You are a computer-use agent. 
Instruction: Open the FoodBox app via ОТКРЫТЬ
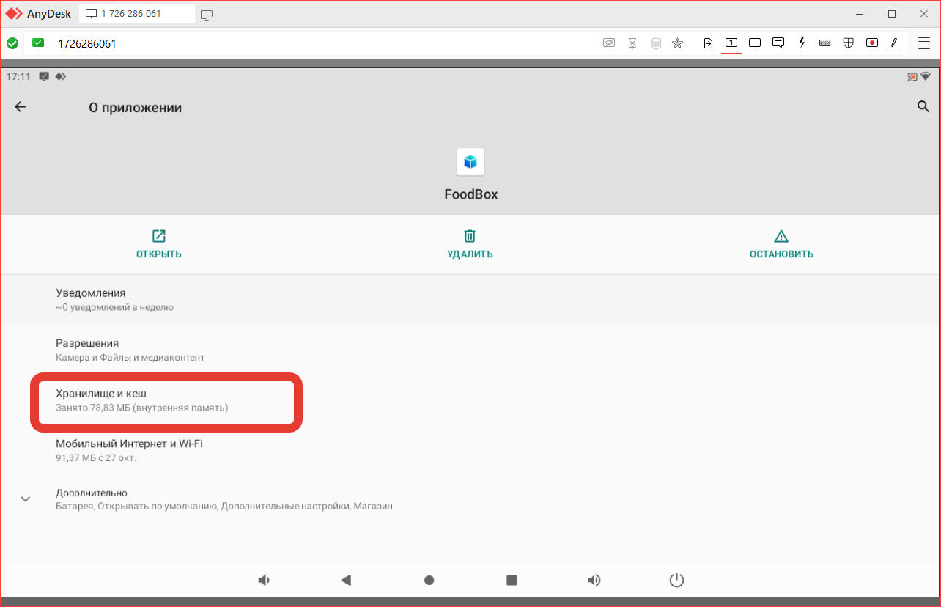click(x=158, y=244)
